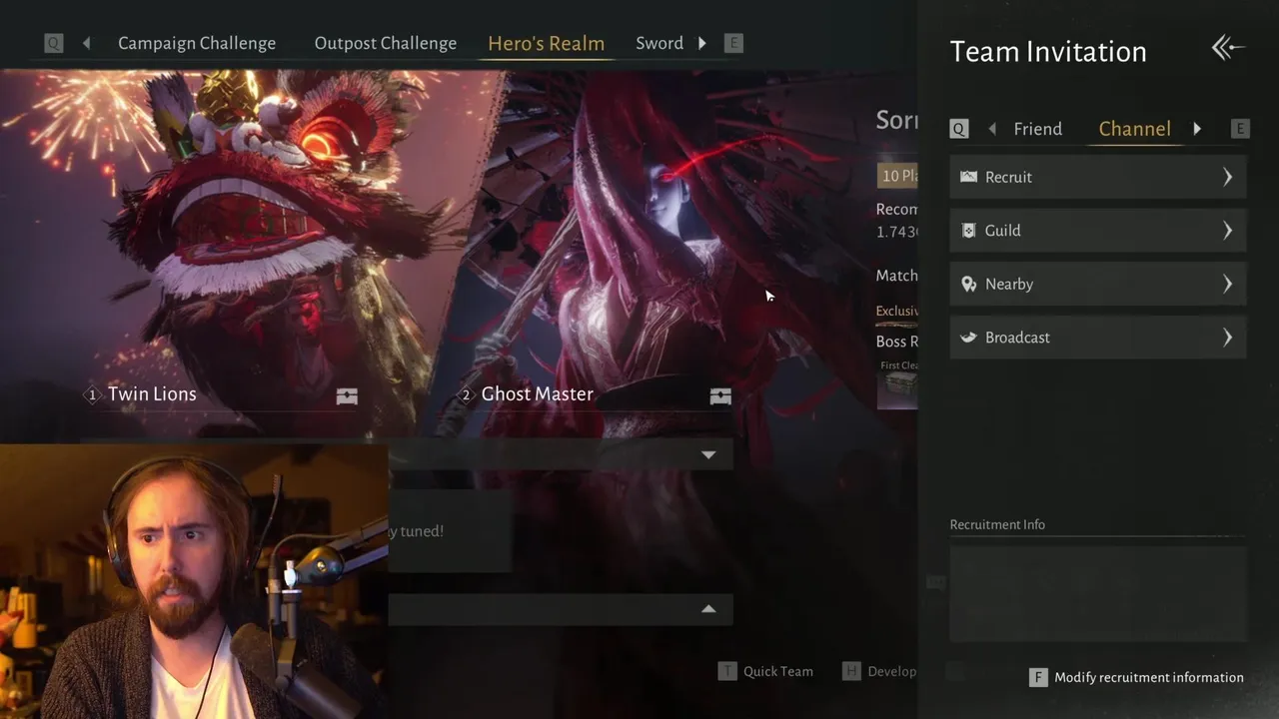Close Team Invitation with back arrow

(x=1227, y=48)
